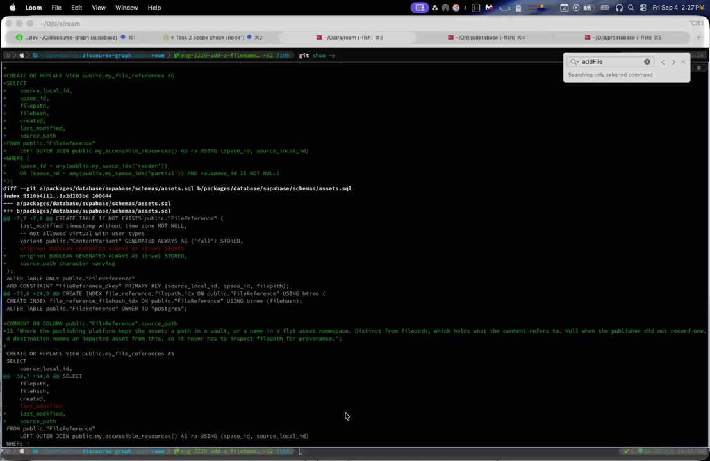This screenshot has height=461, width=710.
Task: Expand hidden menu bar icons chevron
Action: [x=465, y=8]
